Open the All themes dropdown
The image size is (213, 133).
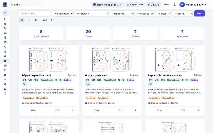(92, 14)
